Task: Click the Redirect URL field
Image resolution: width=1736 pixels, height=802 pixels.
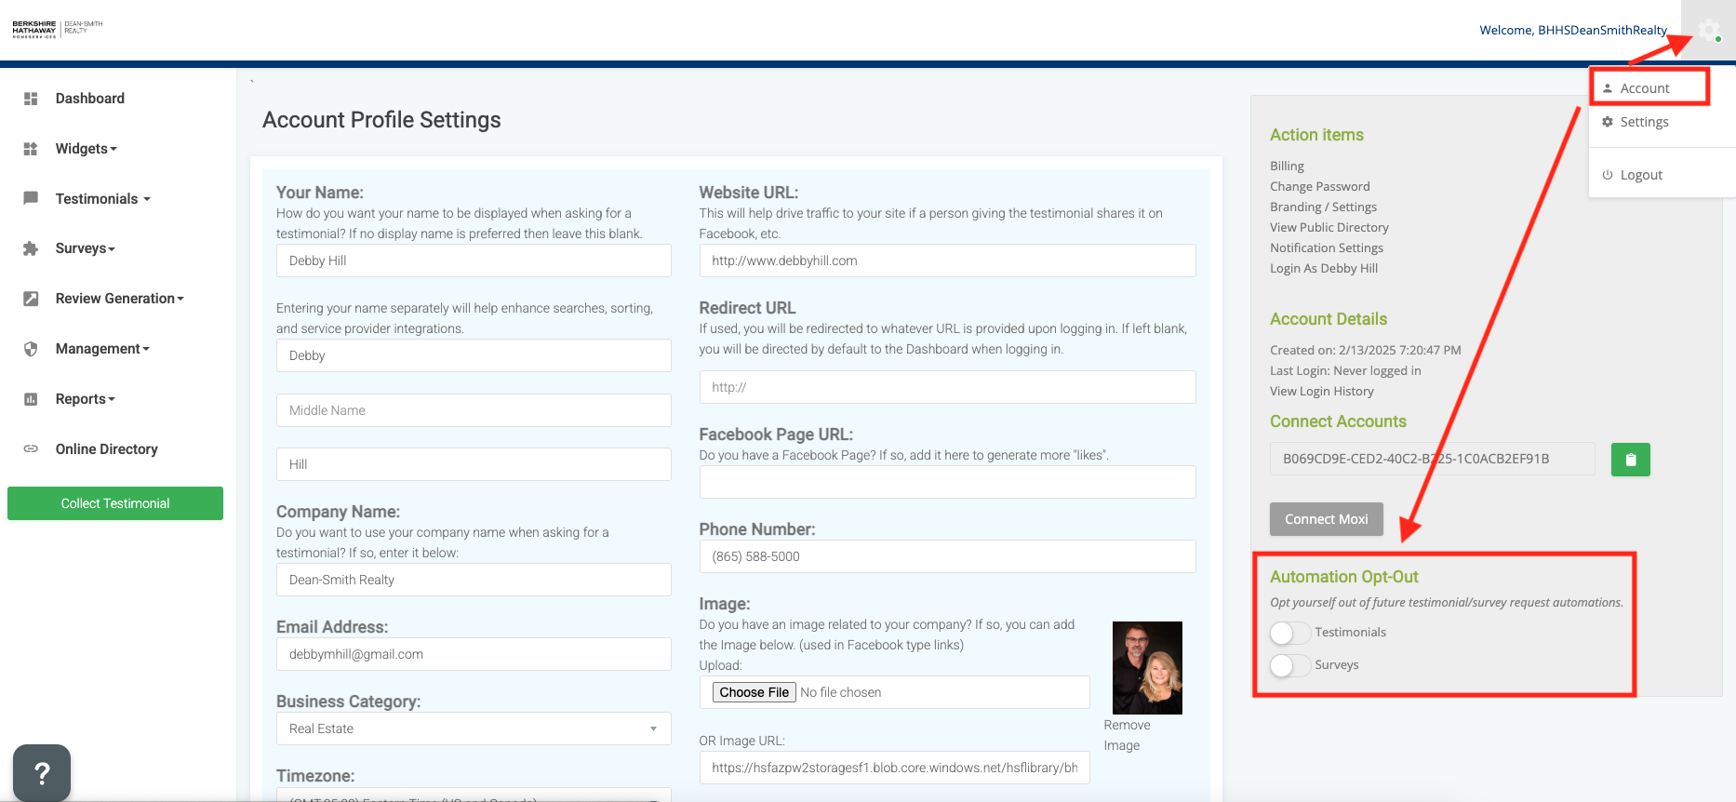Action: [947, 387]
